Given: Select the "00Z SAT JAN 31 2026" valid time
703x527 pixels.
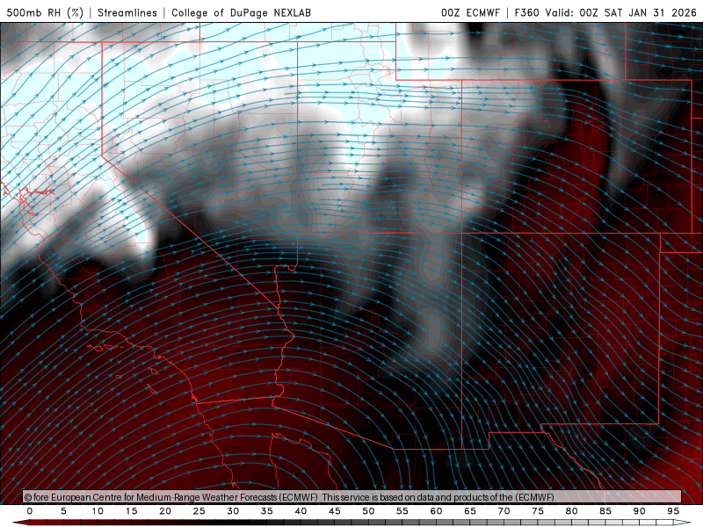Looking at the screenshot, I should coord(638,12).
